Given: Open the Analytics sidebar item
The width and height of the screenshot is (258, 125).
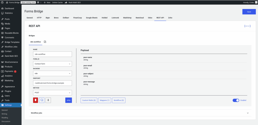Looking at the screenshot, I should 11,76.
